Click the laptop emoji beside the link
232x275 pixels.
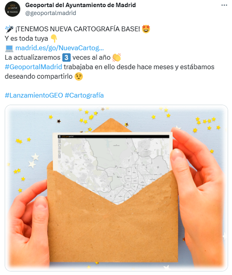coord(9,48)
